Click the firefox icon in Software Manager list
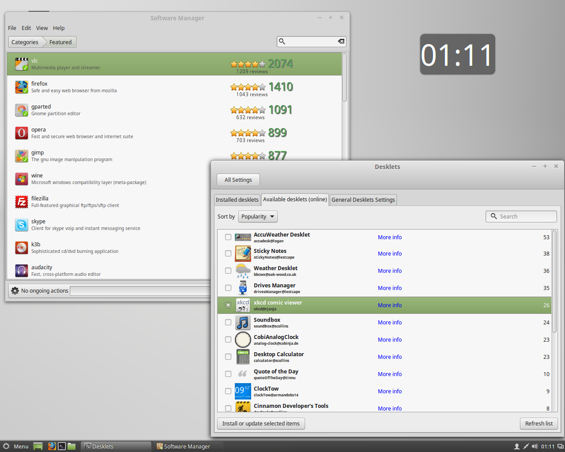 22,87
